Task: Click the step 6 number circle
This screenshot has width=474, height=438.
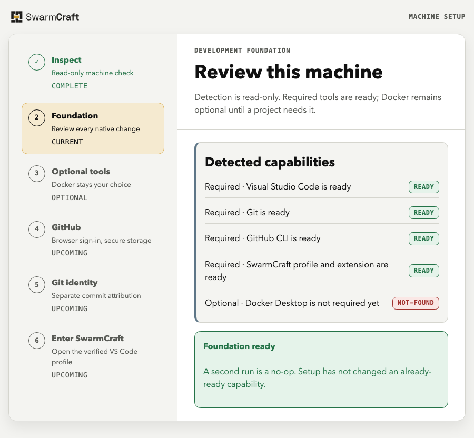Action: click(x=37, y=341)
